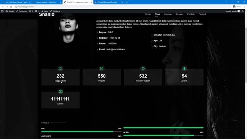Open the Howdy, admin account menu

[x=233, y=11]
